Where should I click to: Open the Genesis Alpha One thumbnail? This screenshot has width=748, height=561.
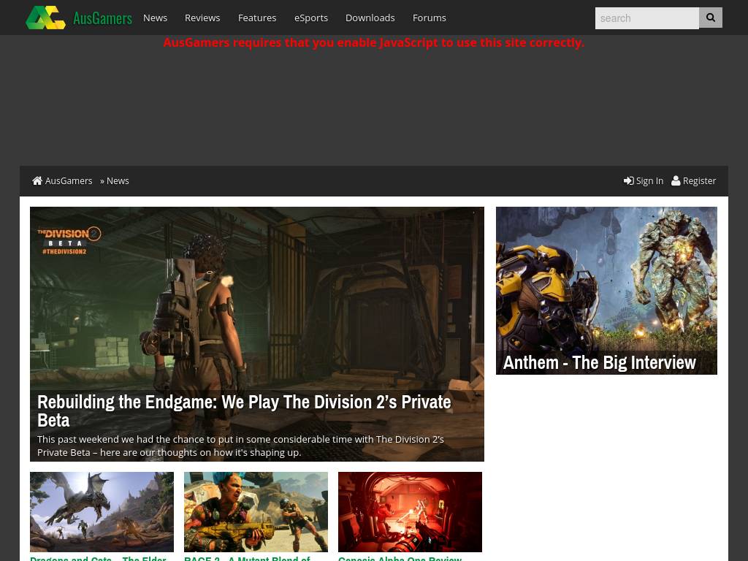[410, 512]
